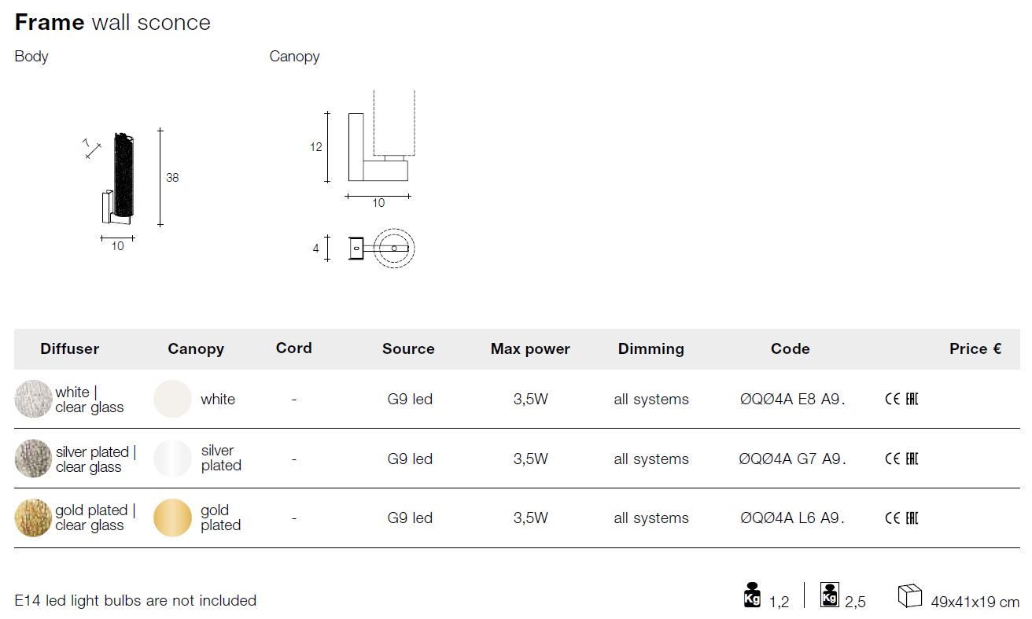
Task: Pick the gold plated canopy color circle
Action: [x=172, y=518]
